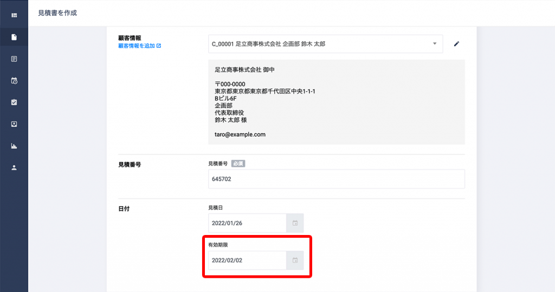This screenshot has width=555, height=292.
Task: Click the 鈴木 太郎 様 name text
Action: point(231,120)
